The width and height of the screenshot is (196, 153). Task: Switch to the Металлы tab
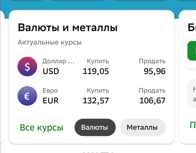tap(143, 127)
